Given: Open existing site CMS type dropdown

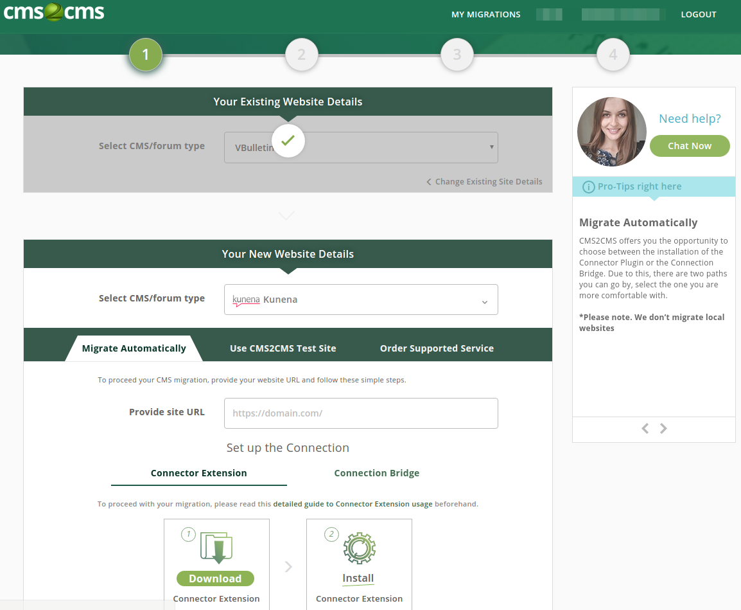Looking at the screenshot, I should click(x=361, y=148).
